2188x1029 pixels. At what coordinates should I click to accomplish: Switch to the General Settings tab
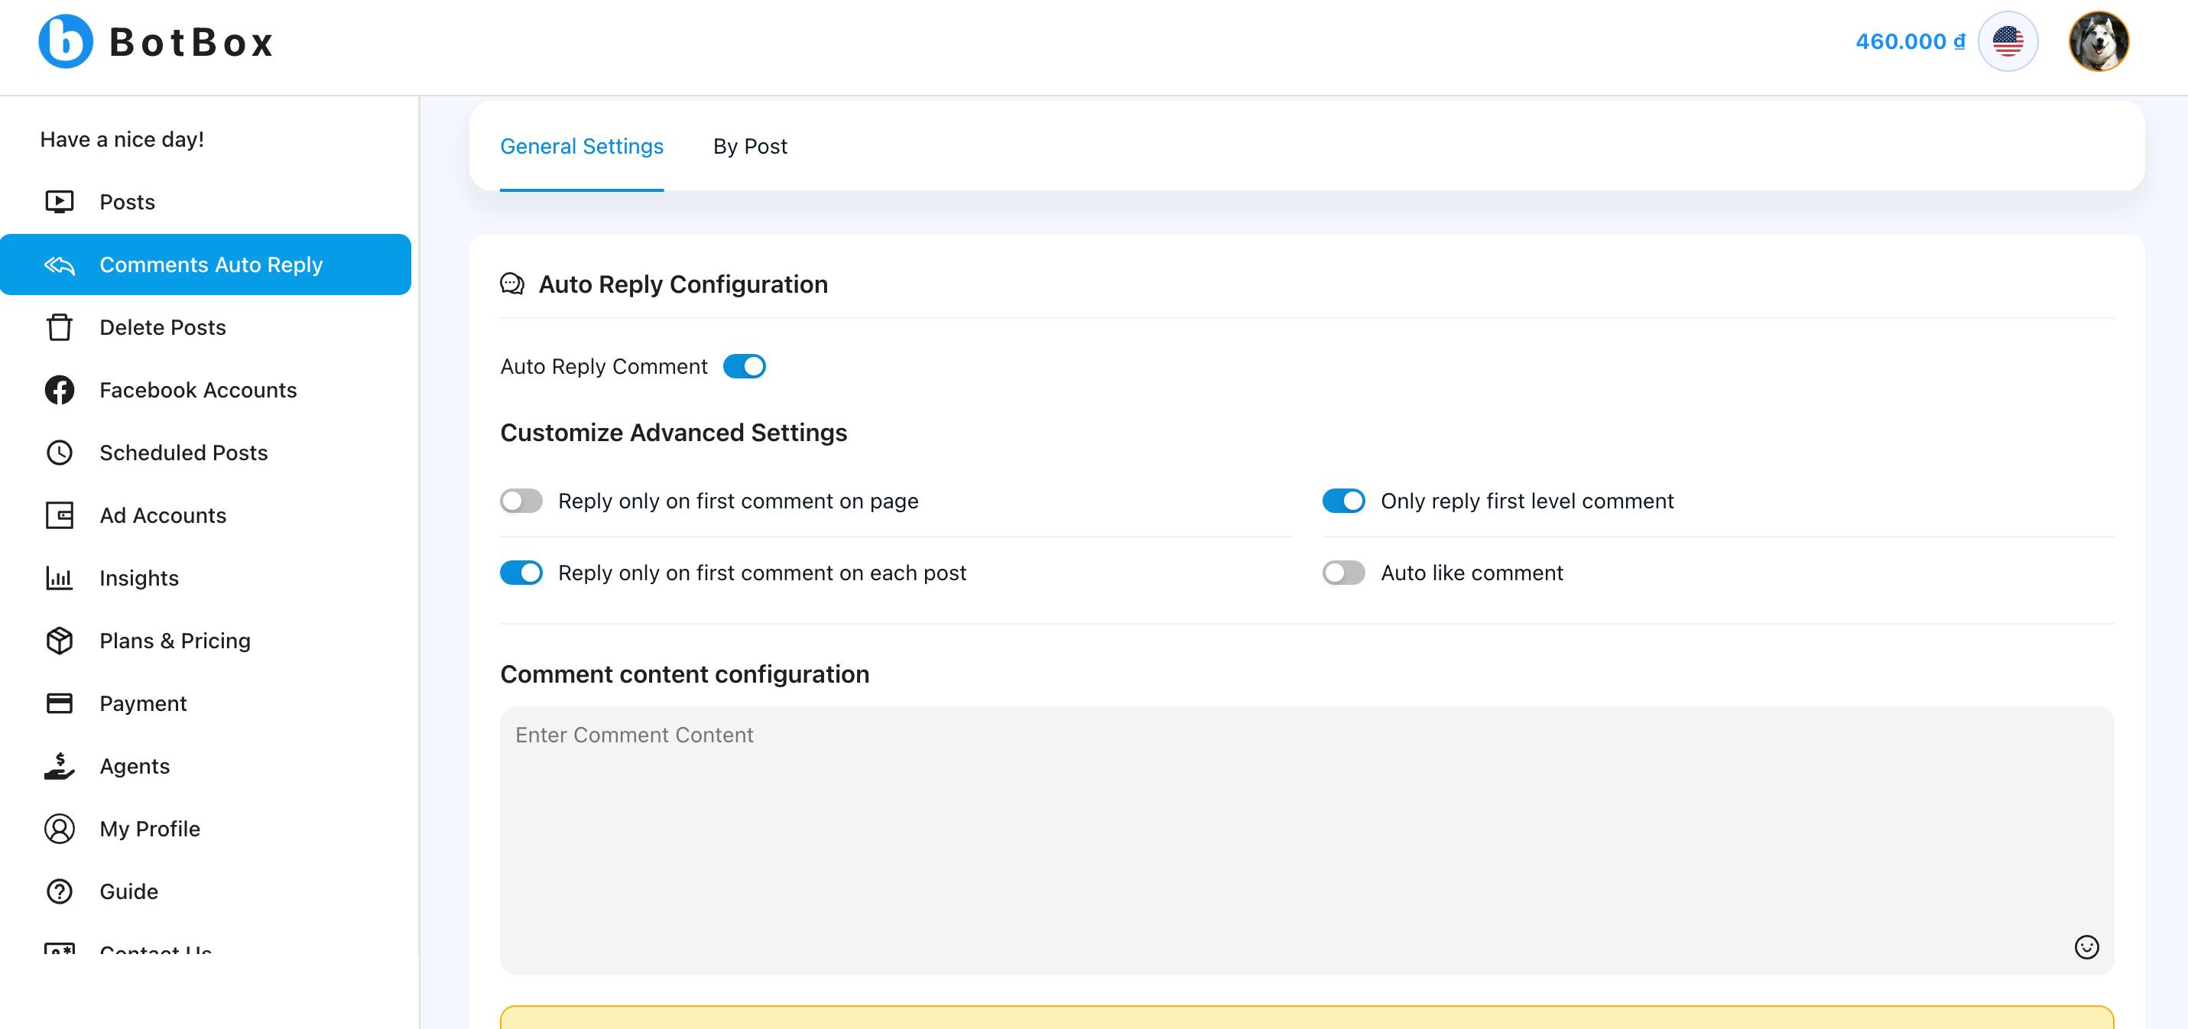[582, 146]
